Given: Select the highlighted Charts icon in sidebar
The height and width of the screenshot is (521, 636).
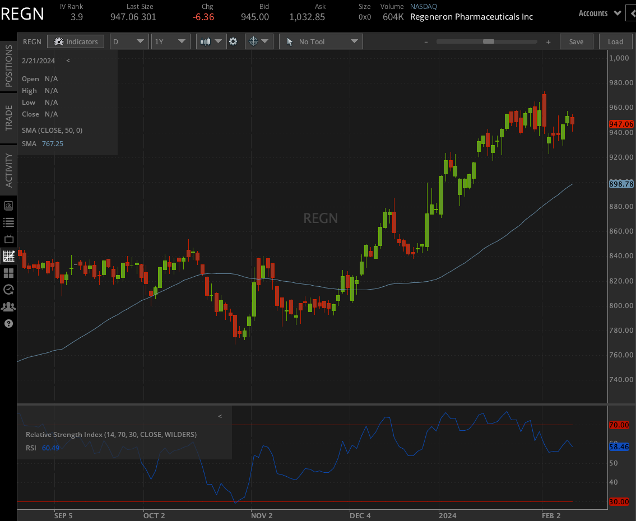Looking at the screenshot, I should 8,256.
